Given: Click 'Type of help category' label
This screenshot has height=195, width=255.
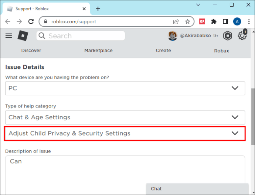Looking at the screenshot, I should (x=31, y=106).
